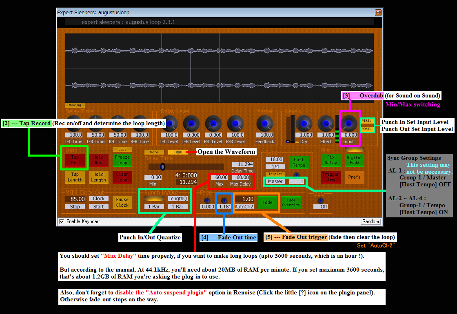Adjust the R-R Level knob

pyautogui.click(x=235, y=124)
